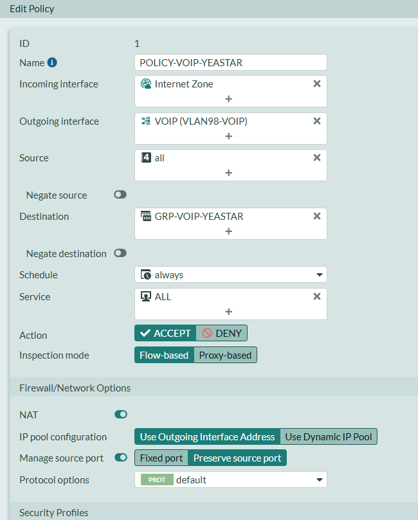The width and height of the screenshot is (418, 520).
Task: Turn off the NAT toggle
Action: pyautogui.click(x=120, y=415)
